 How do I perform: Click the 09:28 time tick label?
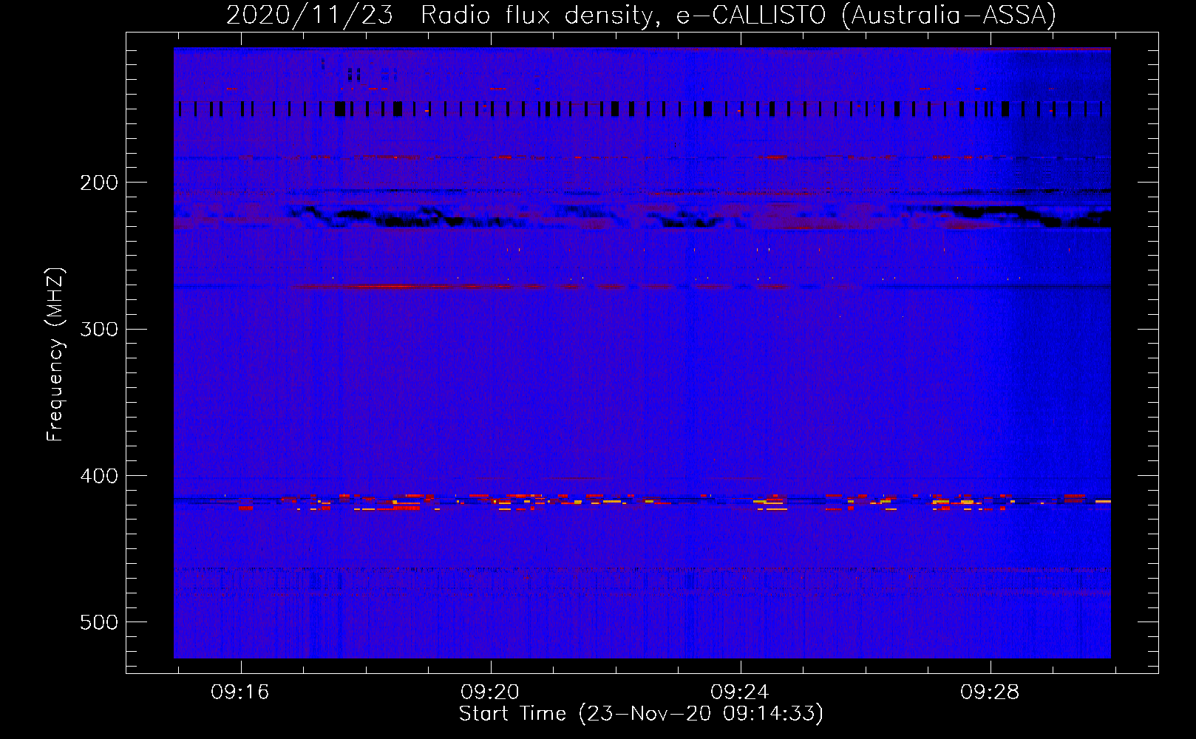(990, 692)
